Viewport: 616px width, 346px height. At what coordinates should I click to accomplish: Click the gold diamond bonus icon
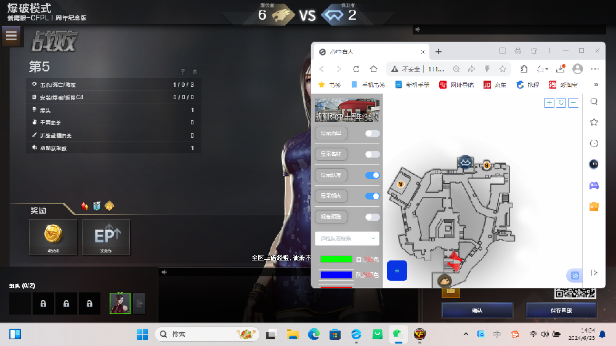[109, 206]
